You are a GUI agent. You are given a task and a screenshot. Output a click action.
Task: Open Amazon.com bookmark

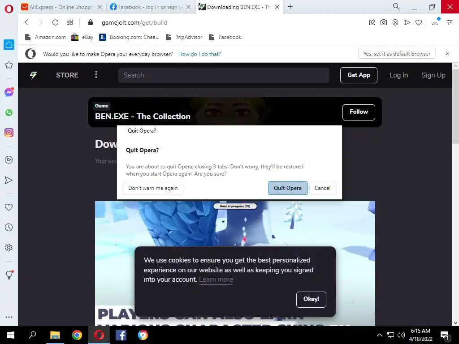pyautogui.click(x=45, y=37)
